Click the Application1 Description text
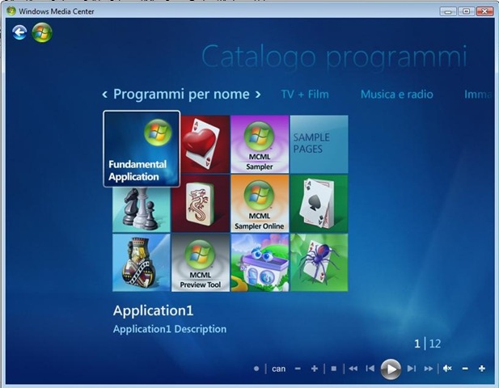The height and width of the screenshot is (388, 499). [x=170, y=329]
